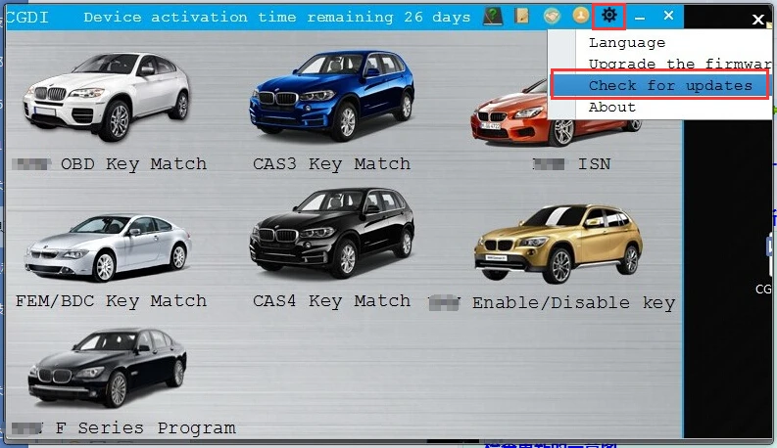Viewport: 777px width, 448px height.
Task: Close the outer image viewer with X
Action: tap(757, 20)
